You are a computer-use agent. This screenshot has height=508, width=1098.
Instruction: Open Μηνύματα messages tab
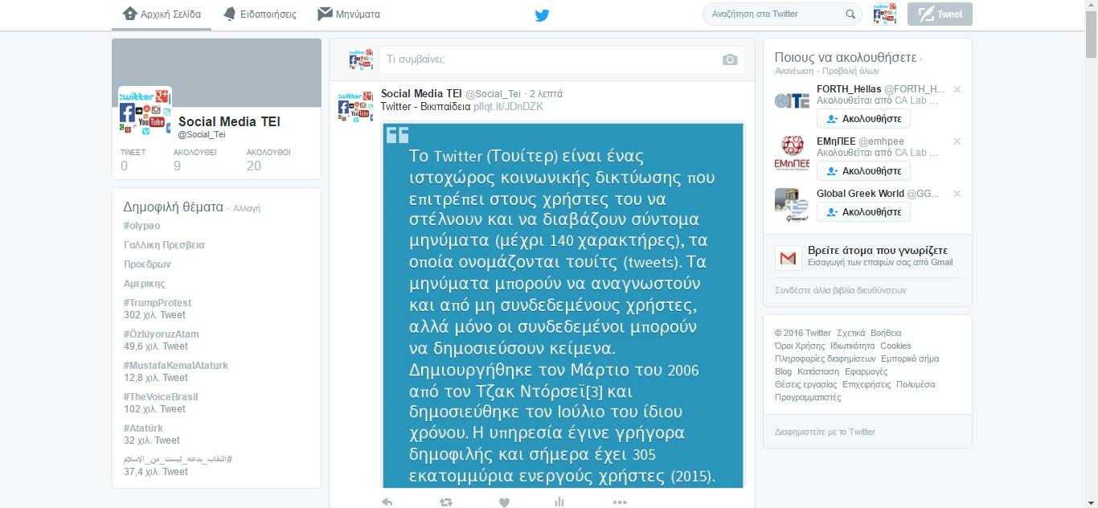(x=349, y=14)
